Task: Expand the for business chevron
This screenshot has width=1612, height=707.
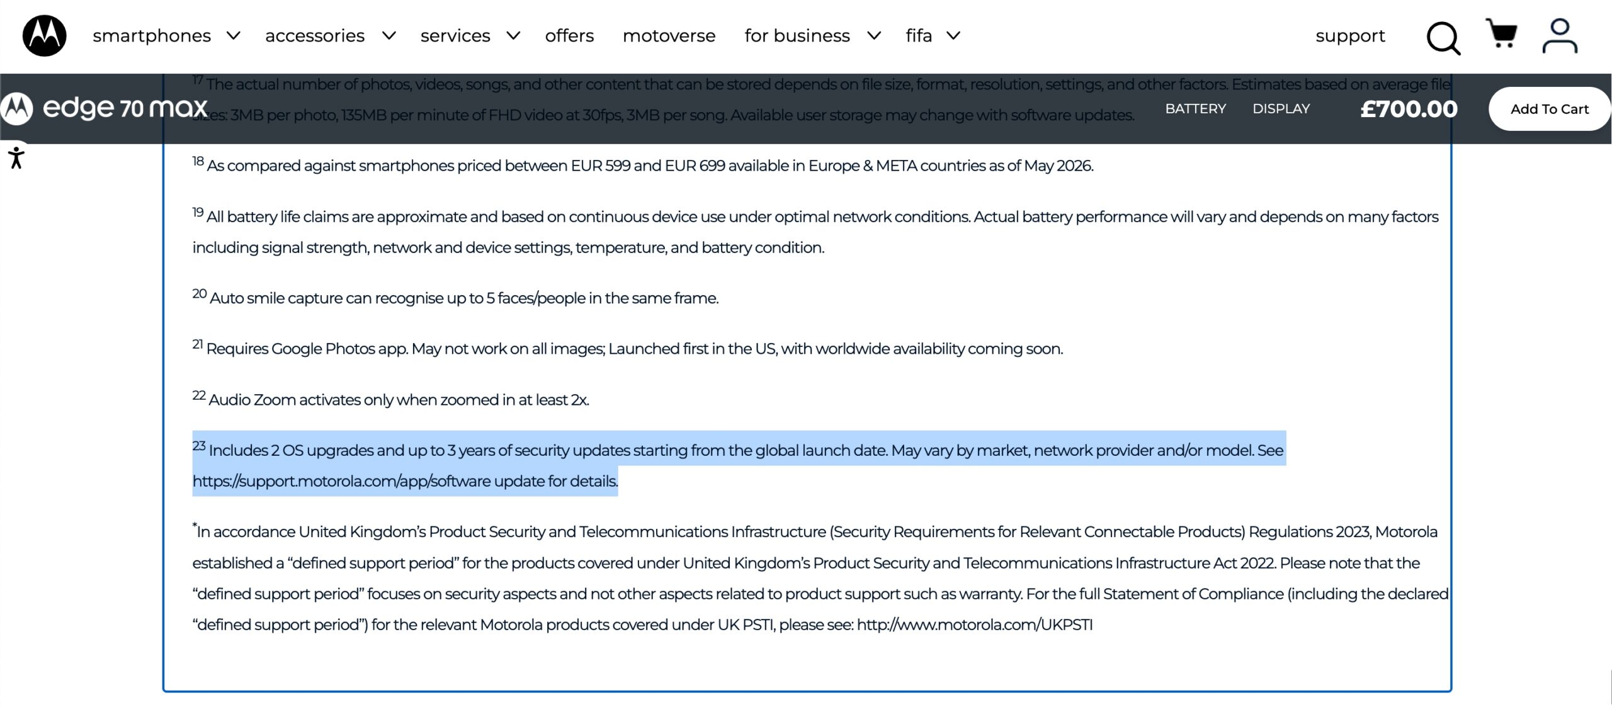Action: click(x=874, y=36)
